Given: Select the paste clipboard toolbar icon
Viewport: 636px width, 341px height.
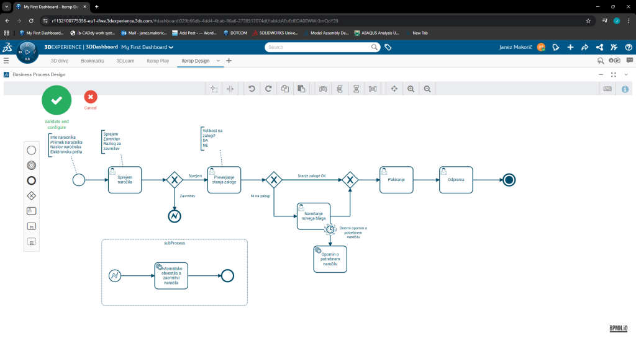Looking at the screenshot, I should pyautogui.click(x=301, y=89).
